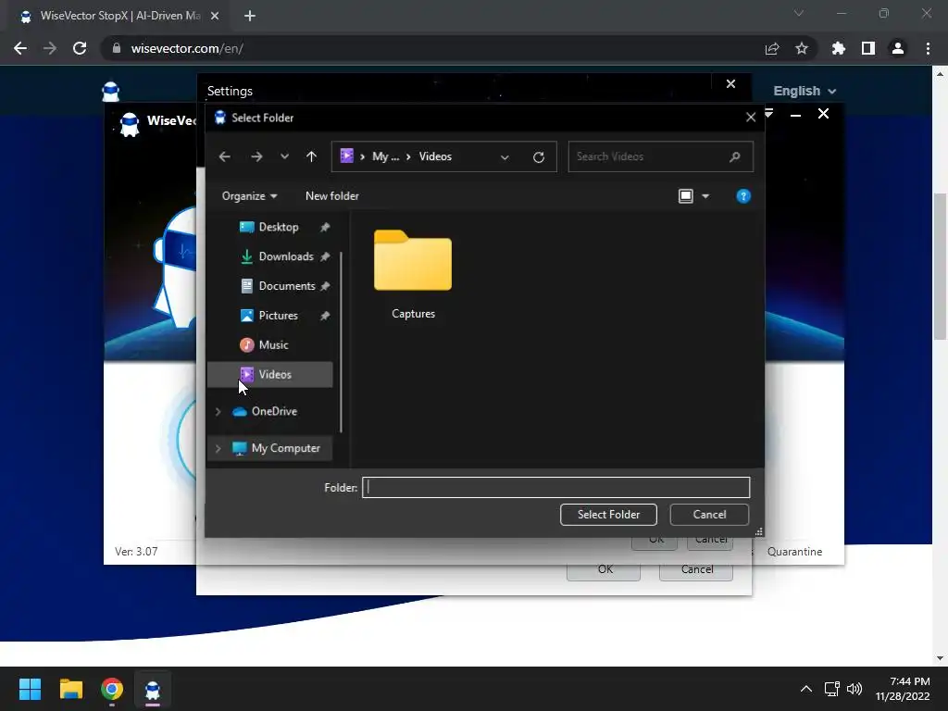The image size is (948, 711).
Task: Change view layout icon
Action: point(686,196)
